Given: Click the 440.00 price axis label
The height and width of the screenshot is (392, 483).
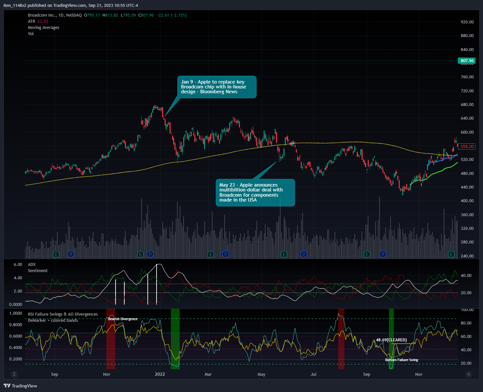Looking at the screenshot, I should (467, 187).
